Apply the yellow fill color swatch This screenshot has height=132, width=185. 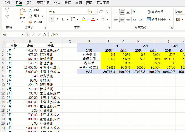83,19
